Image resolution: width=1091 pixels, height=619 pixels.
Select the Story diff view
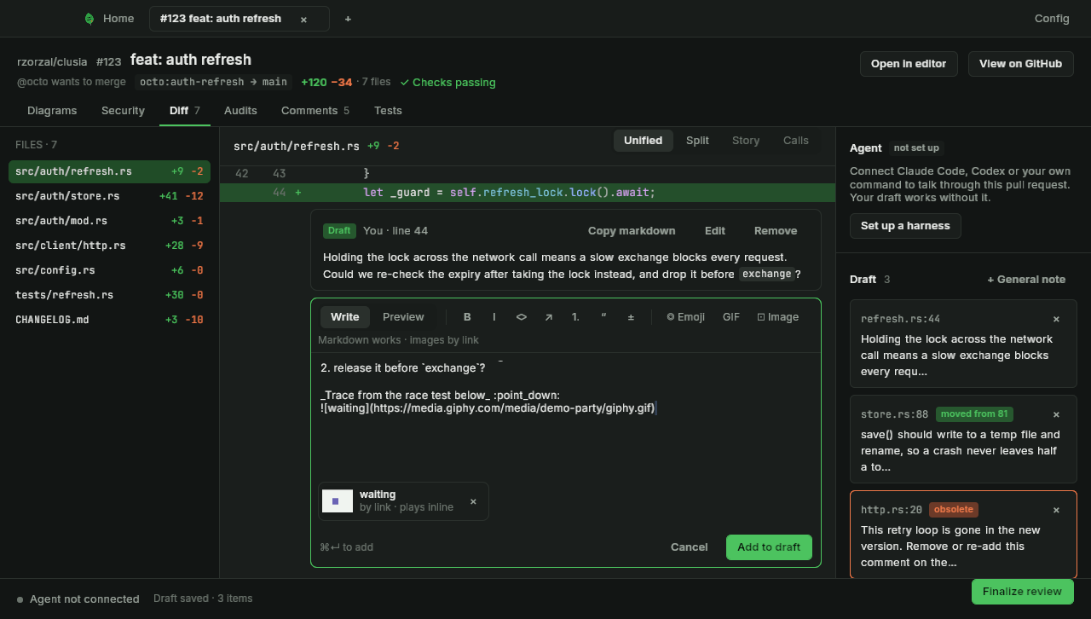(746, 141)
